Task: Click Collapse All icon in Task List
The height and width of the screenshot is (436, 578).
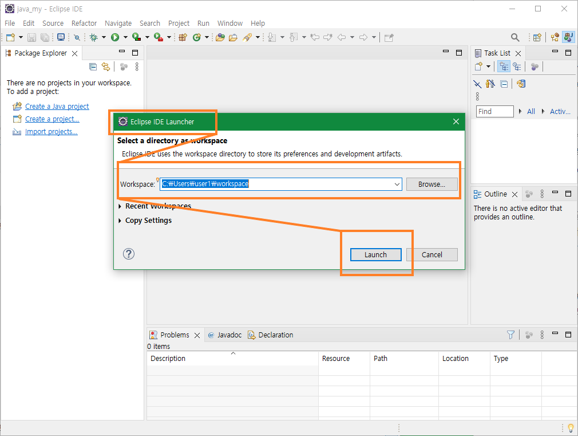Action: pos(504,84)
